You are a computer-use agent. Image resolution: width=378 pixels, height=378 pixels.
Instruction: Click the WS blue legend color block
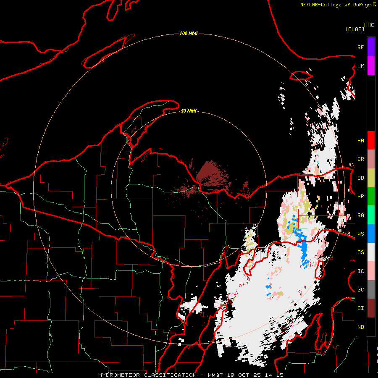click(x=371, y=234)
